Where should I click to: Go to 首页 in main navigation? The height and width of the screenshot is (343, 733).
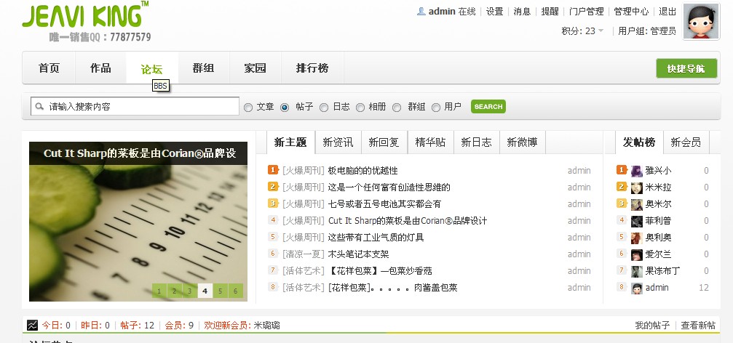pos(49,68)
